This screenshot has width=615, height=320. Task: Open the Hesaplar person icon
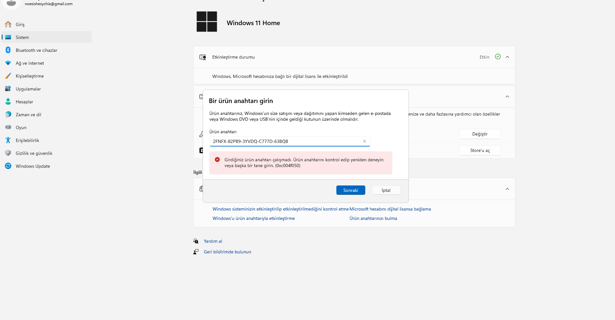8,102
